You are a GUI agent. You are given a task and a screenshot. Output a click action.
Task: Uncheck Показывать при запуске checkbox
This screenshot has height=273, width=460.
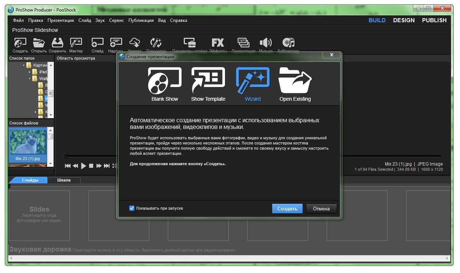(x=131, y=208)
